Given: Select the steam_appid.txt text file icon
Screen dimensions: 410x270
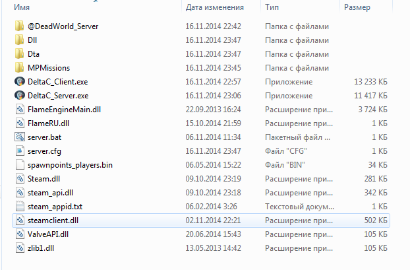Looking at the screenshot, I should (19, 206).
